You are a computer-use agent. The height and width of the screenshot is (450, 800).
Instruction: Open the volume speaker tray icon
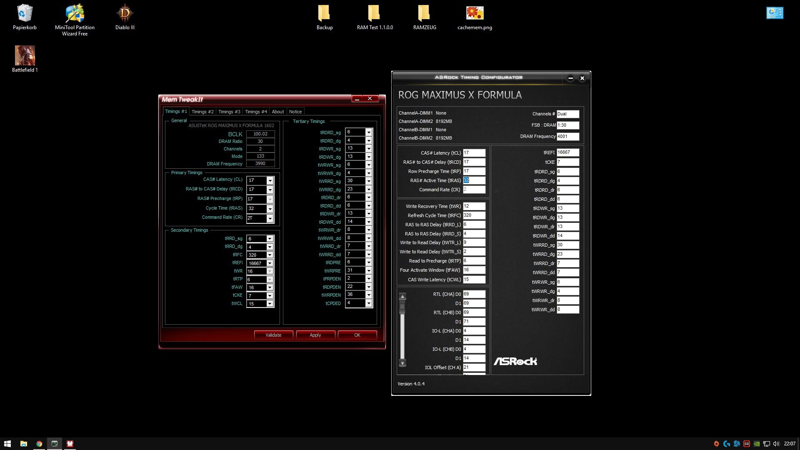tap(776, 444)
